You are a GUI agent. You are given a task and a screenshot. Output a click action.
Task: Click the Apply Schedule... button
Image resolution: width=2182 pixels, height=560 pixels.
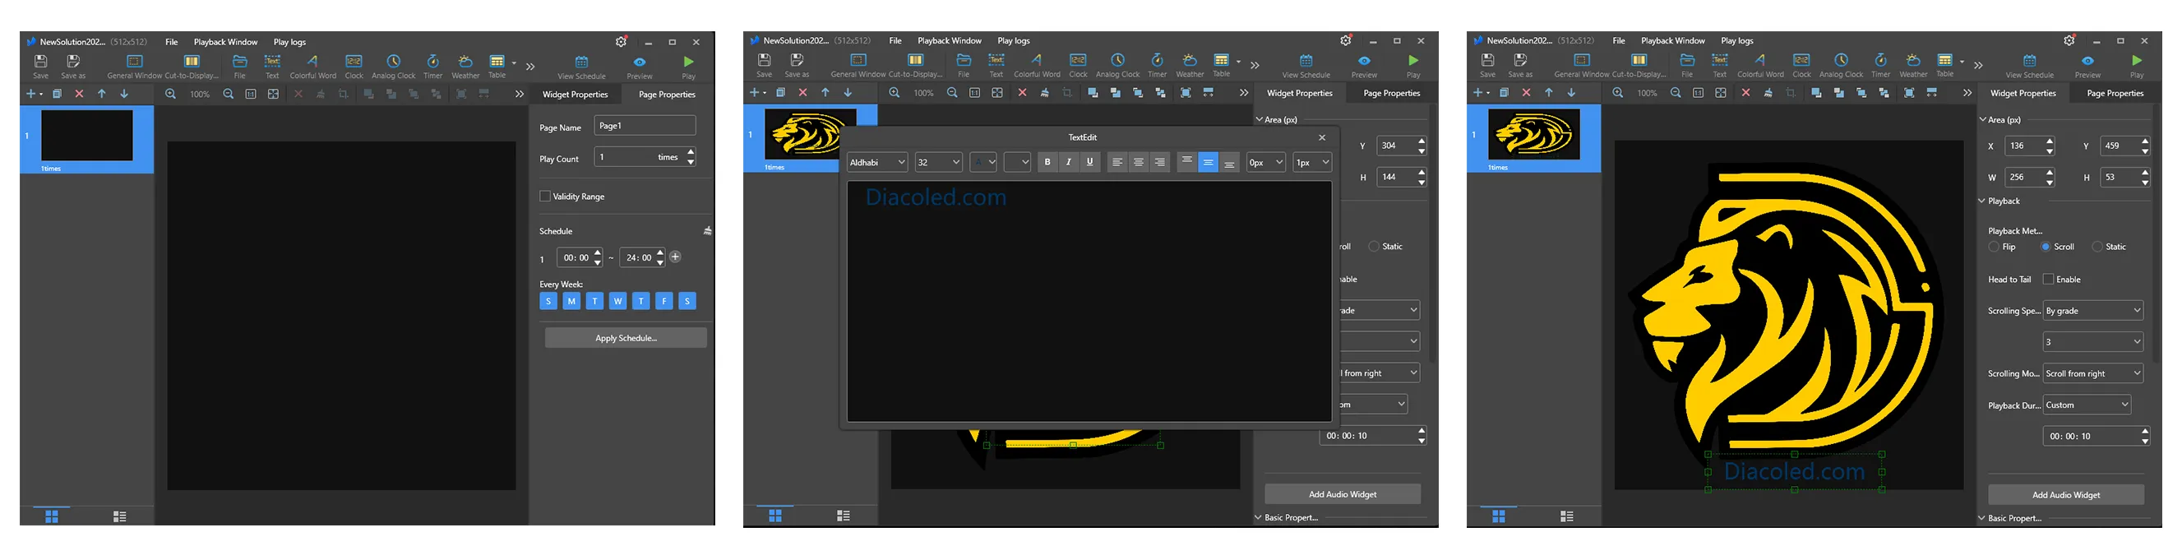[626, 338]
